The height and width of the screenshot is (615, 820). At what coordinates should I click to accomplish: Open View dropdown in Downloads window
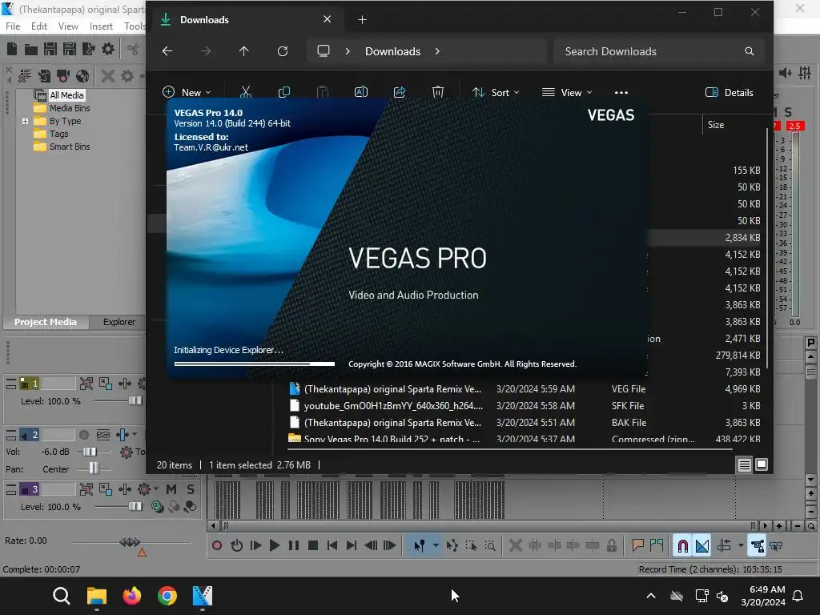pos(567,93)
